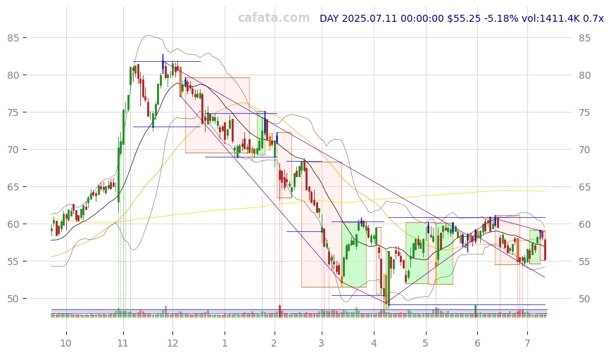Viewport: 611px width, 355px height.
Task: Click the left y-axis label 65
Action: 13,187
